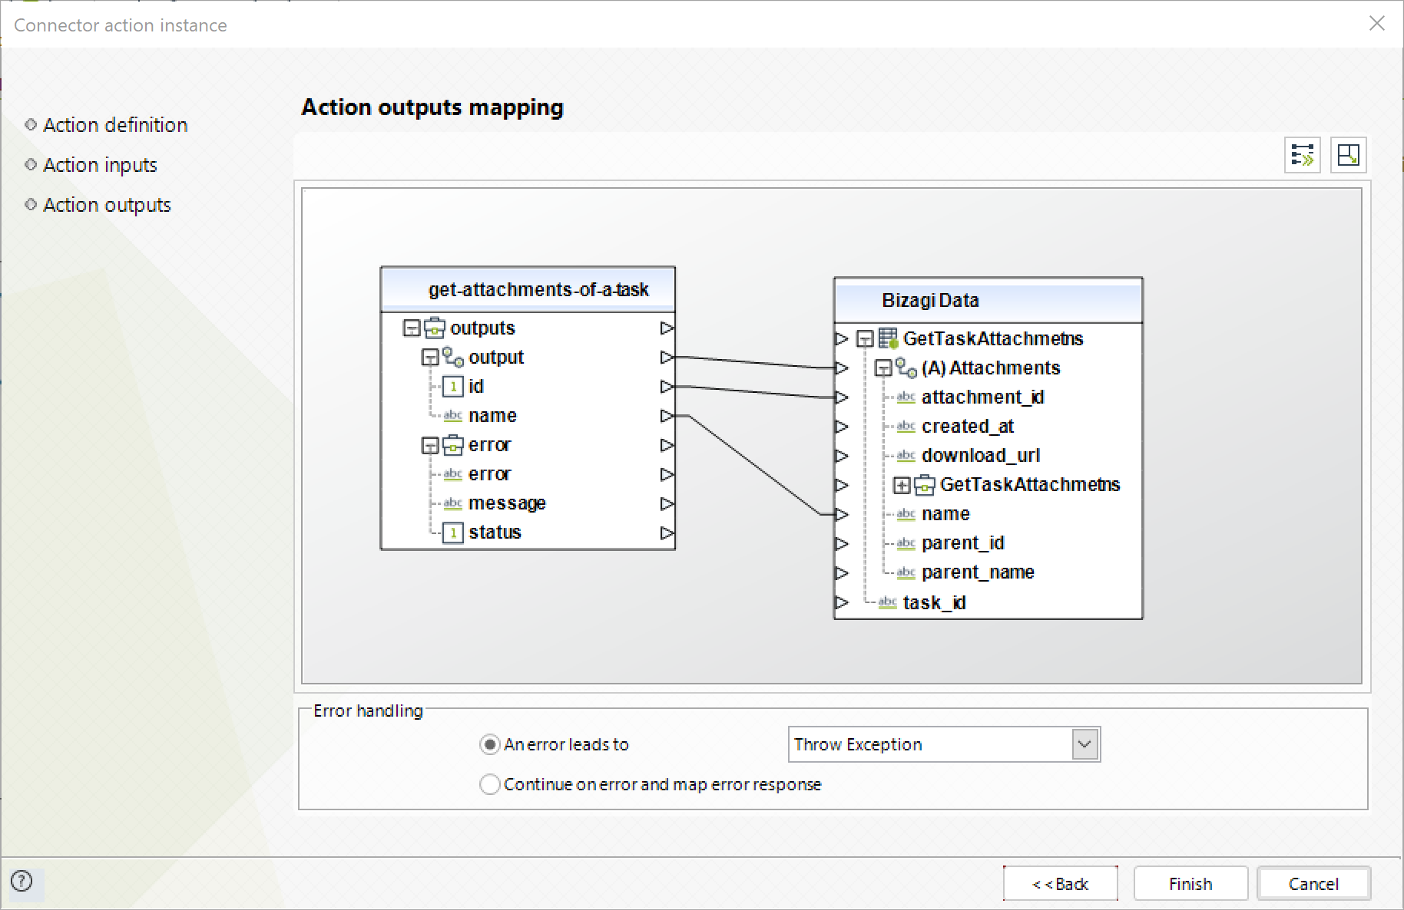Click input connector arrow of parent_name row

click(x=842, y=573)
